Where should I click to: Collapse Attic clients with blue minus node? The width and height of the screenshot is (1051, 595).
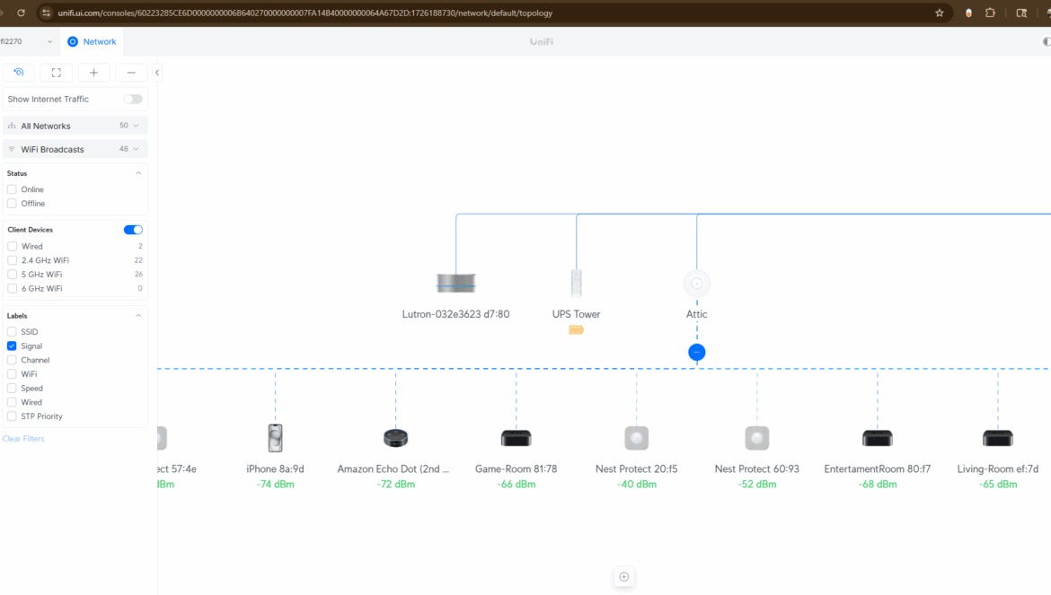(x=696, y=353)
